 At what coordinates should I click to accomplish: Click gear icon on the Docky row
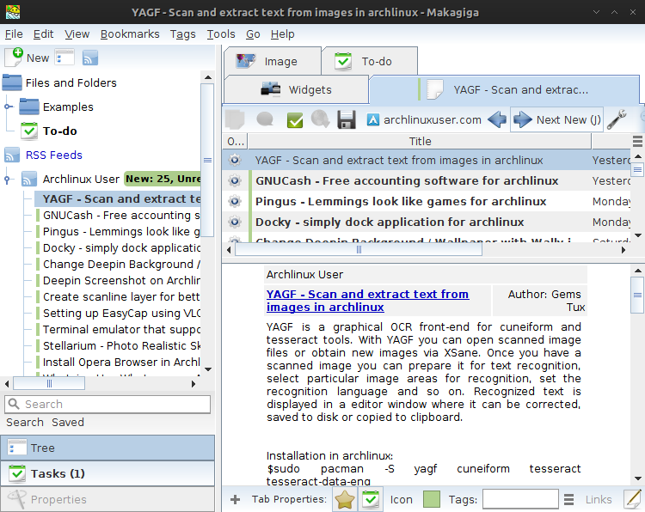click(x=235, y=222)
